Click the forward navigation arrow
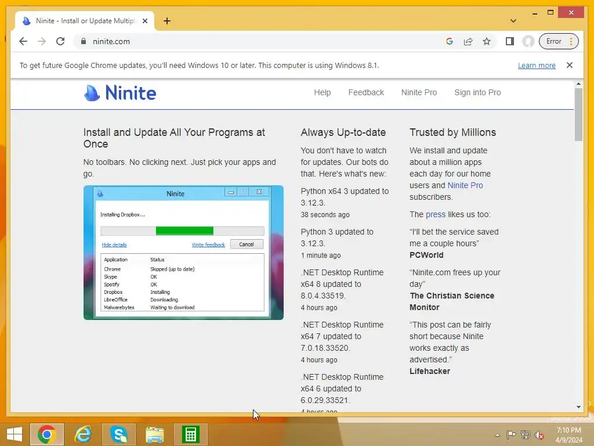Image resolution: width=594 pixels, height=446 pixels. click(42, 41)
